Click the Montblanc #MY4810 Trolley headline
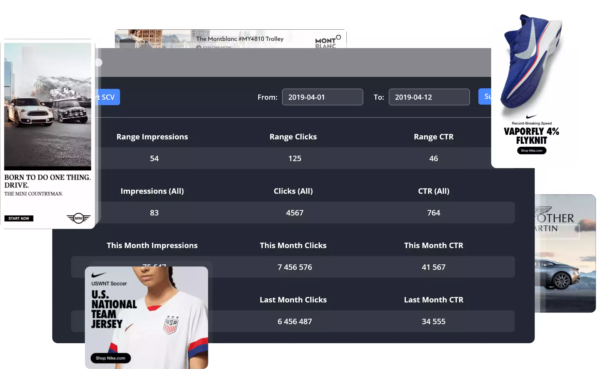Image resolution: width=599 pixels, height=369 pixels. [240, 39]
